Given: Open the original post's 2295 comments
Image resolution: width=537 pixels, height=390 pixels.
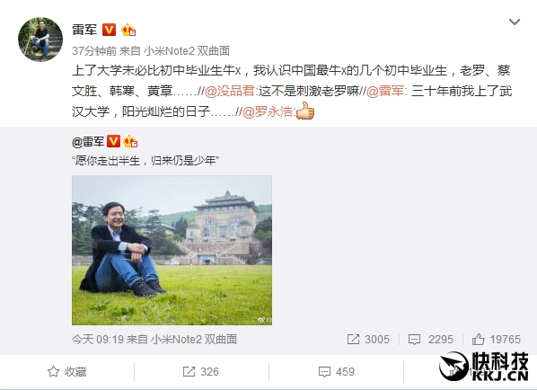Looking at the screenshot, I should (x=431, y=340).
